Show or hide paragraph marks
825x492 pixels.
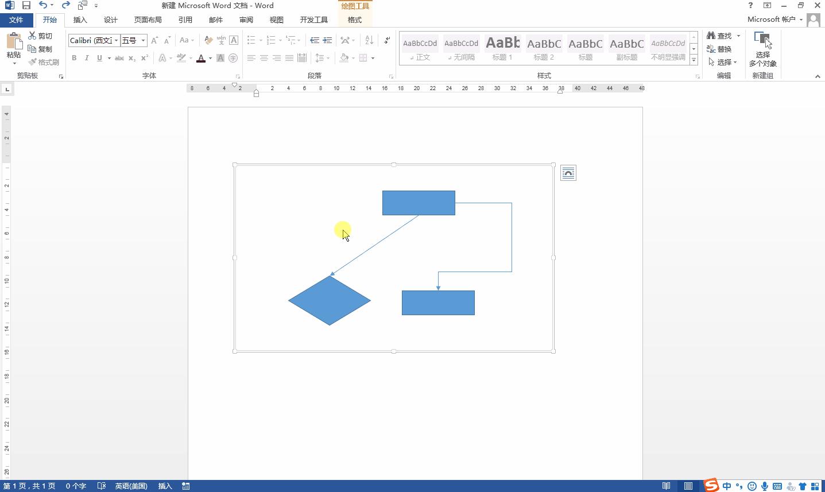click(x=387, y=40)
